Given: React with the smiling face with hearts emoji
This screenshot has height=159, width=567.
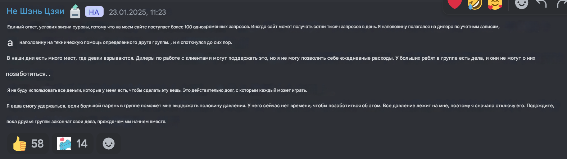Looking at the screenshot, I should (x=495, y=4).
